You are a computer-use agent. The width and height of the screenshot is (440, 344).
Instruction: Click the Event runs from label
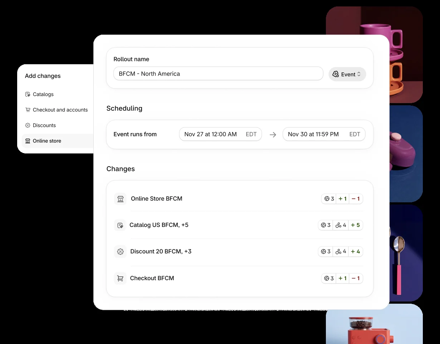point(135,135)
